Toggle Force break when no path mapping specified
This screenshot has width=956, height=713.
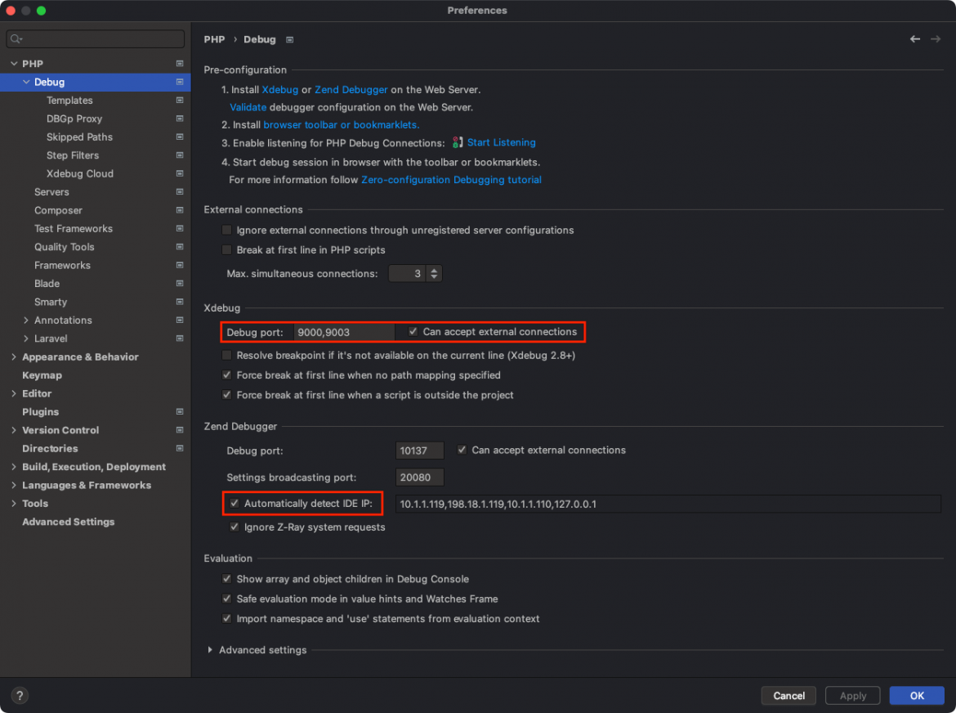[x=227, y=375]
